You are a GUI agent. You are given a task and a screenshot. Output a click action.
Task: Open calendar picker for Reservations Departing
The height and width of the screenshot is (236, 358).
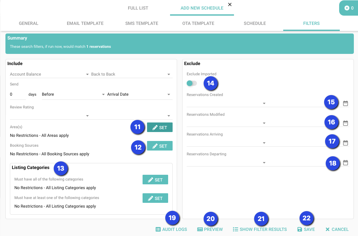[x=345, y=163]
